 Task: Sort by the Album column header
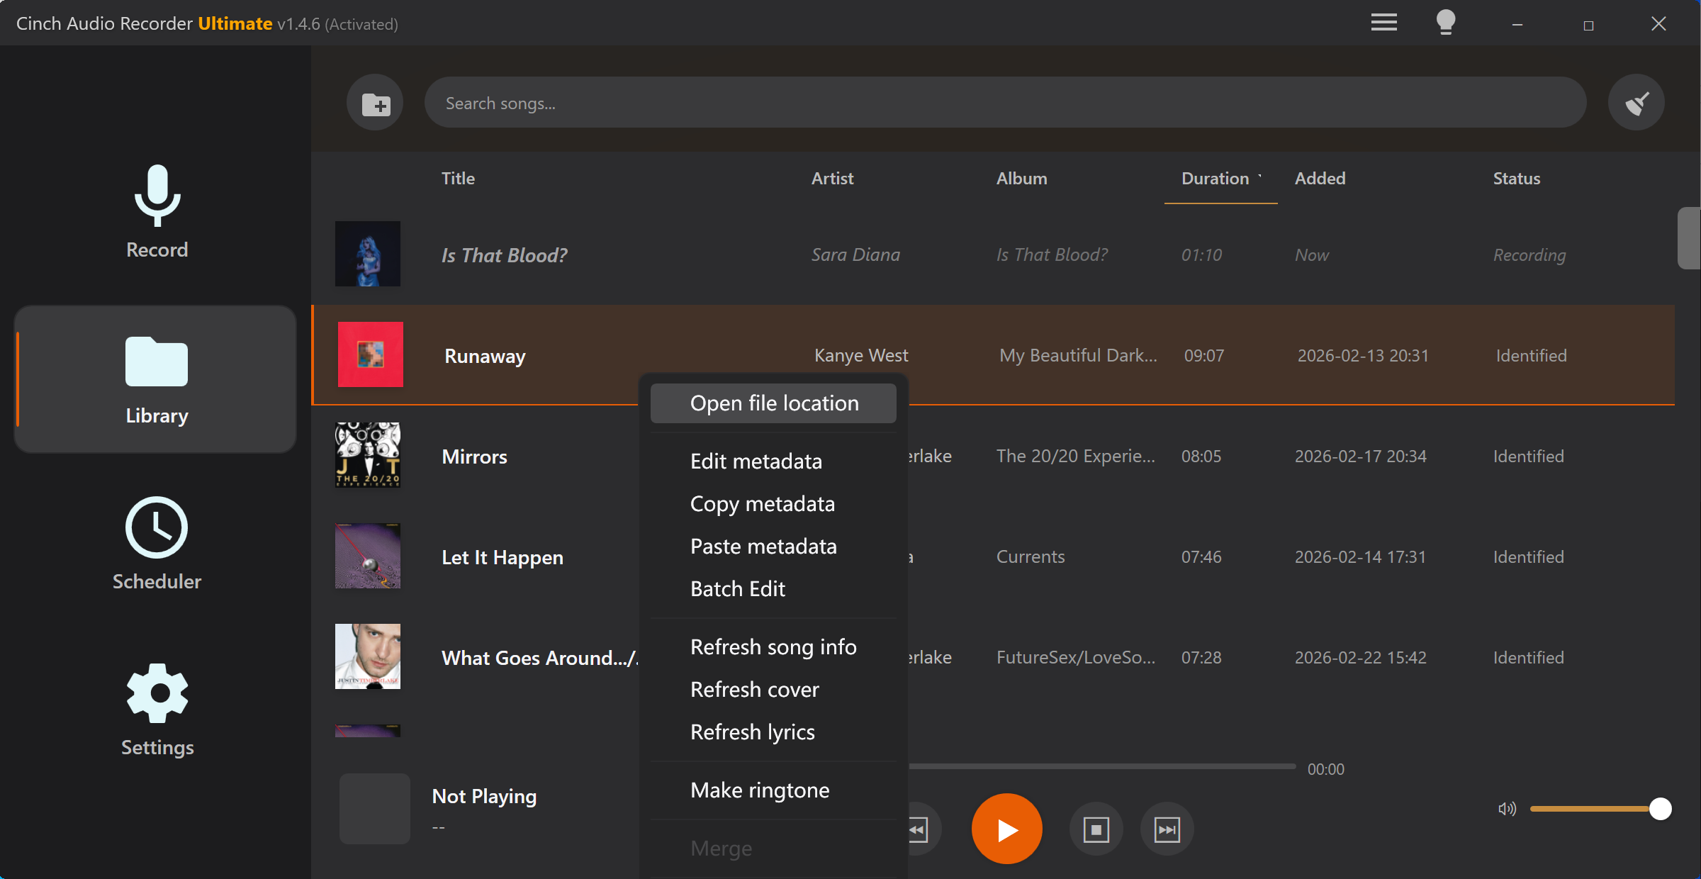pos(1021,179)
